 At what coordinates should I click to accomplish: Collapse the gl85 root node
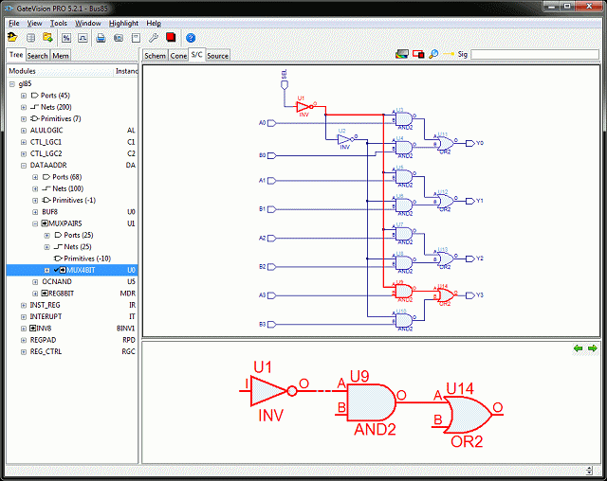pyautogui.click(x=12, y=84)
